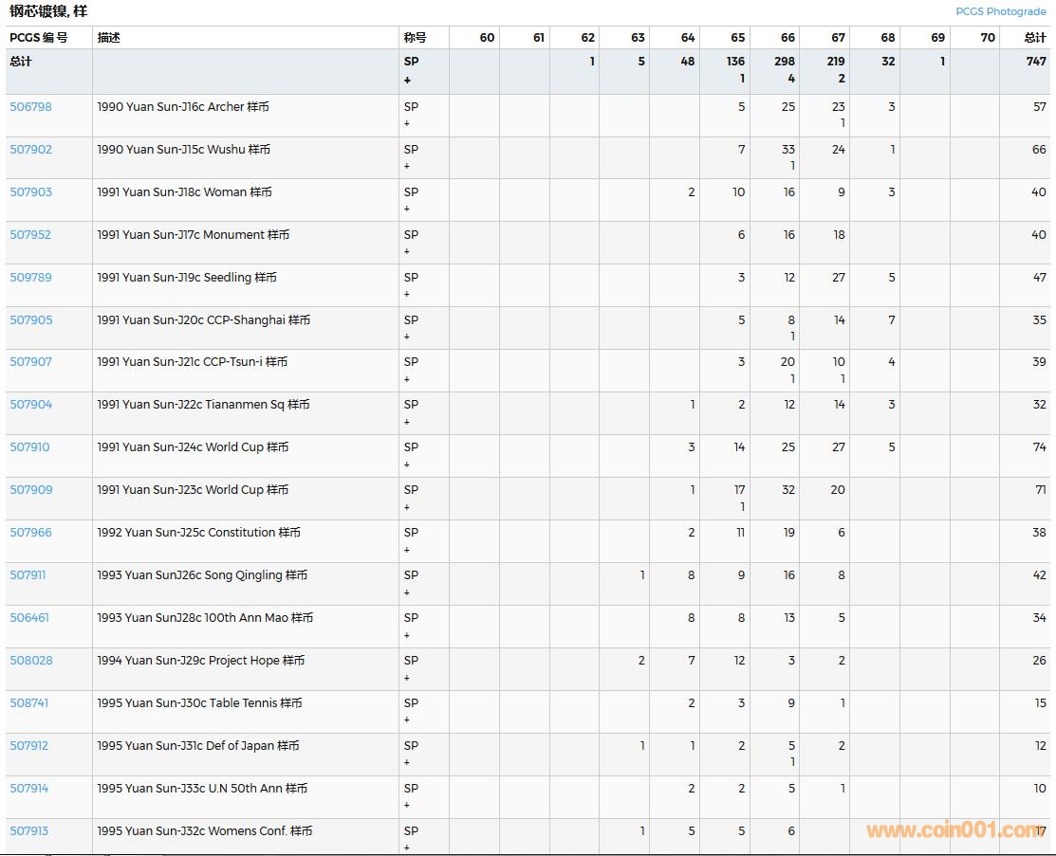
Task: Open PCGS number 507910 link
Action: click(x=30, y=447)
